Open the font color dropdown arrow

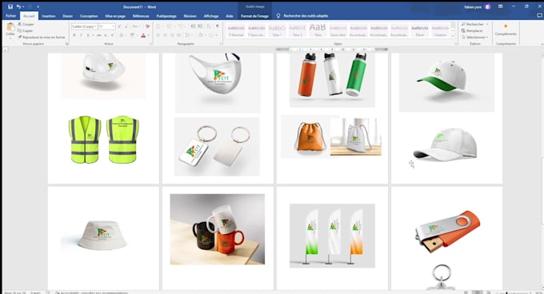click(148, 35)
